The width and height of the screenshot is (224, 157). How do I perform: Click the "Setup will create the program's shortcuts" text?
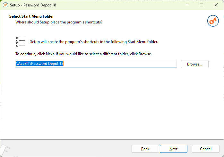tap(94, 42)
